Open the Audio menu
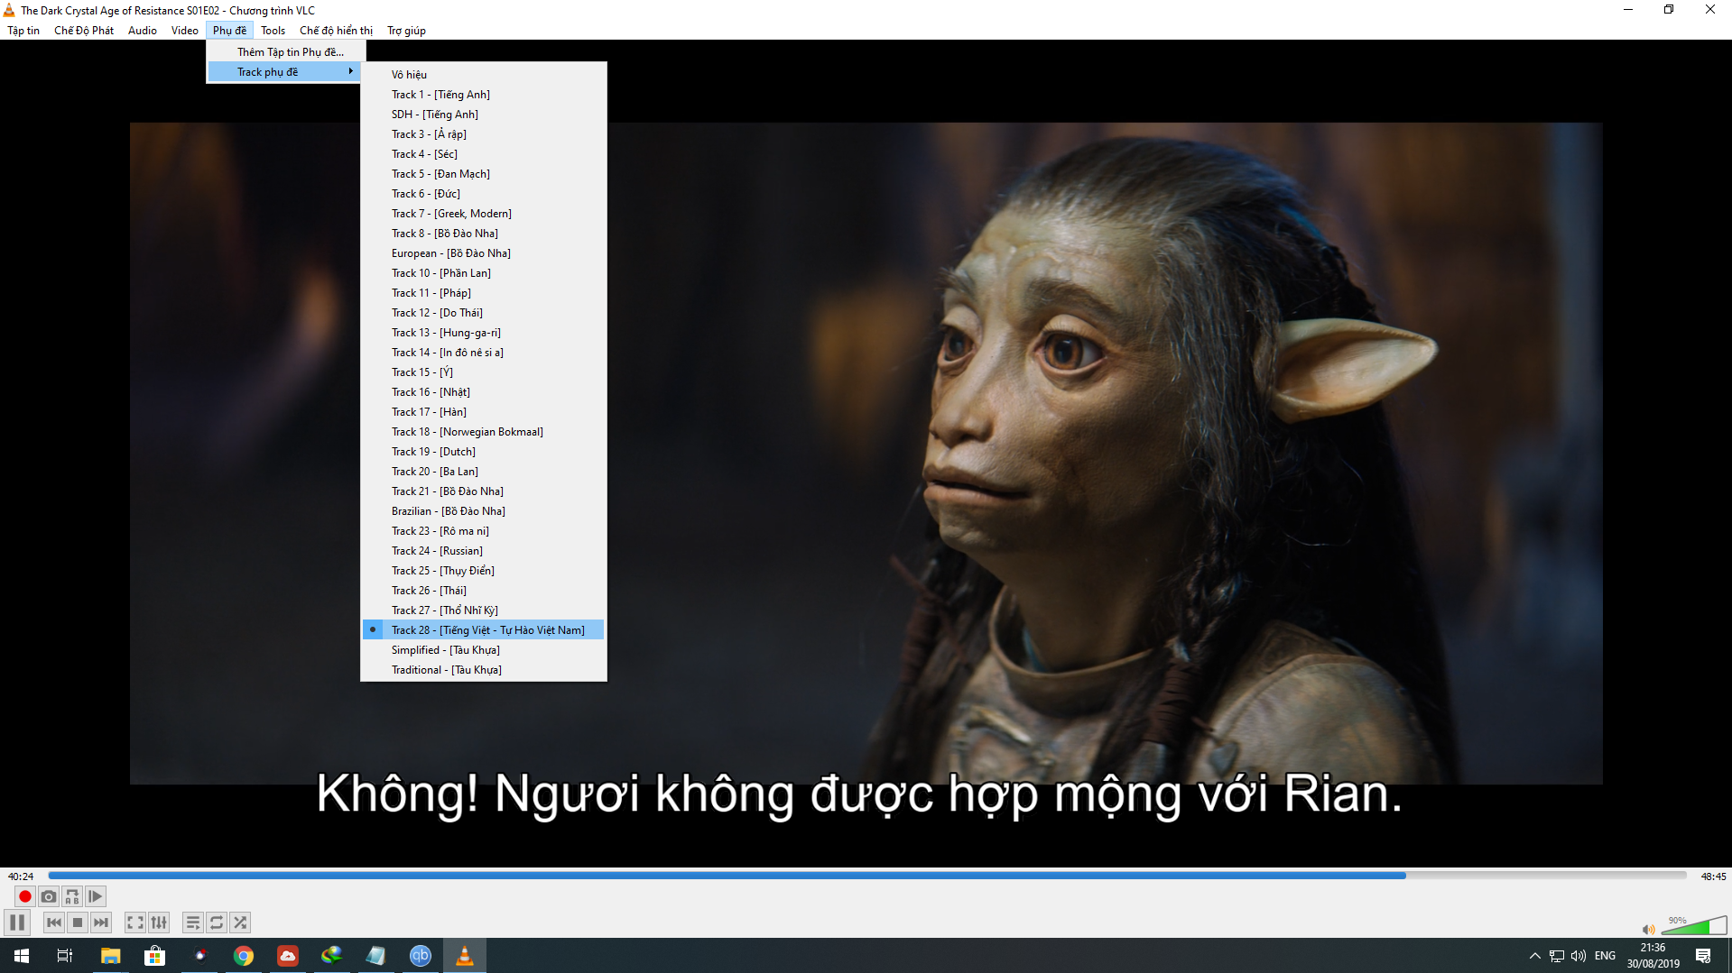The image size is (1732, 973). click(x=143, y=31)
